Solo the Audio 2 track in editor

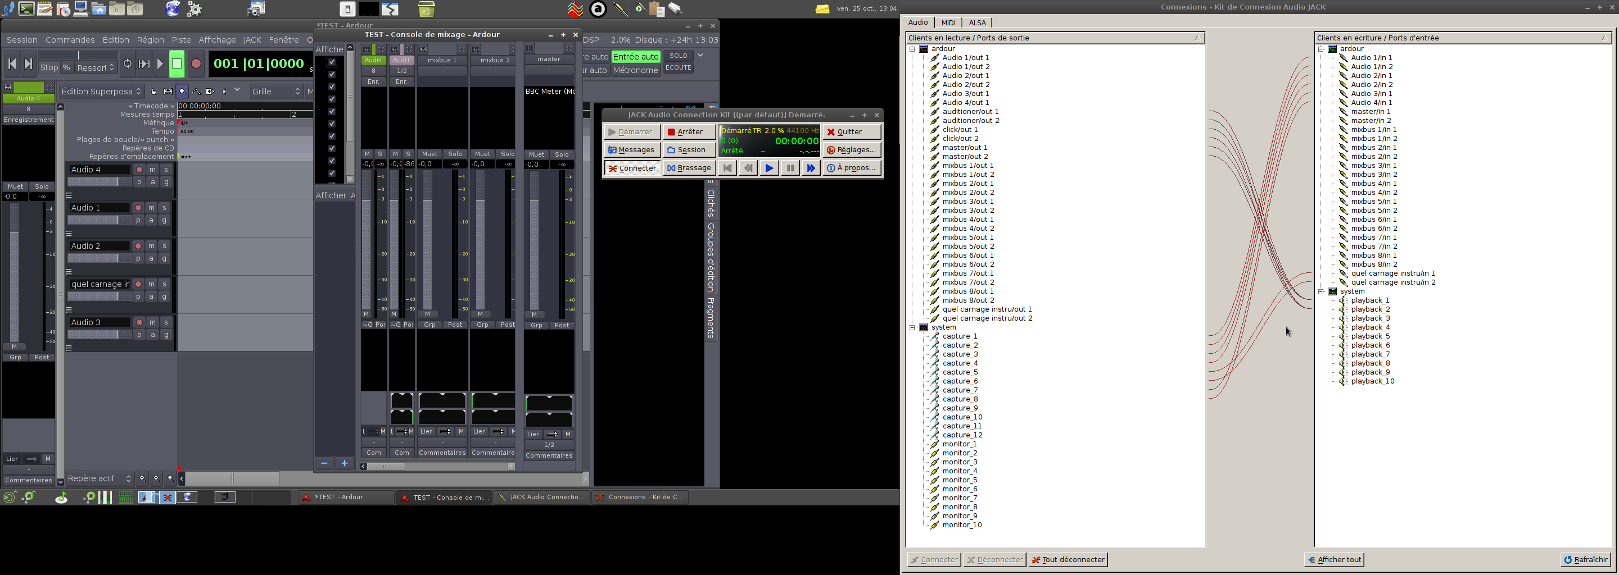pyautogui.click(x=165, y=246)
